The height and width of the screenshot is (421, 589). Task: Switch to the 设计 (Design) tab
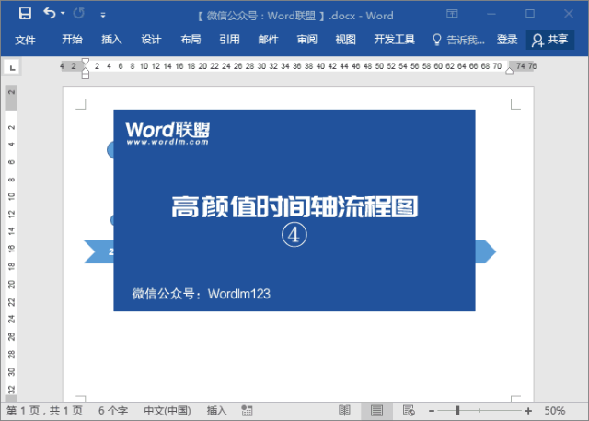click(151, 39)
